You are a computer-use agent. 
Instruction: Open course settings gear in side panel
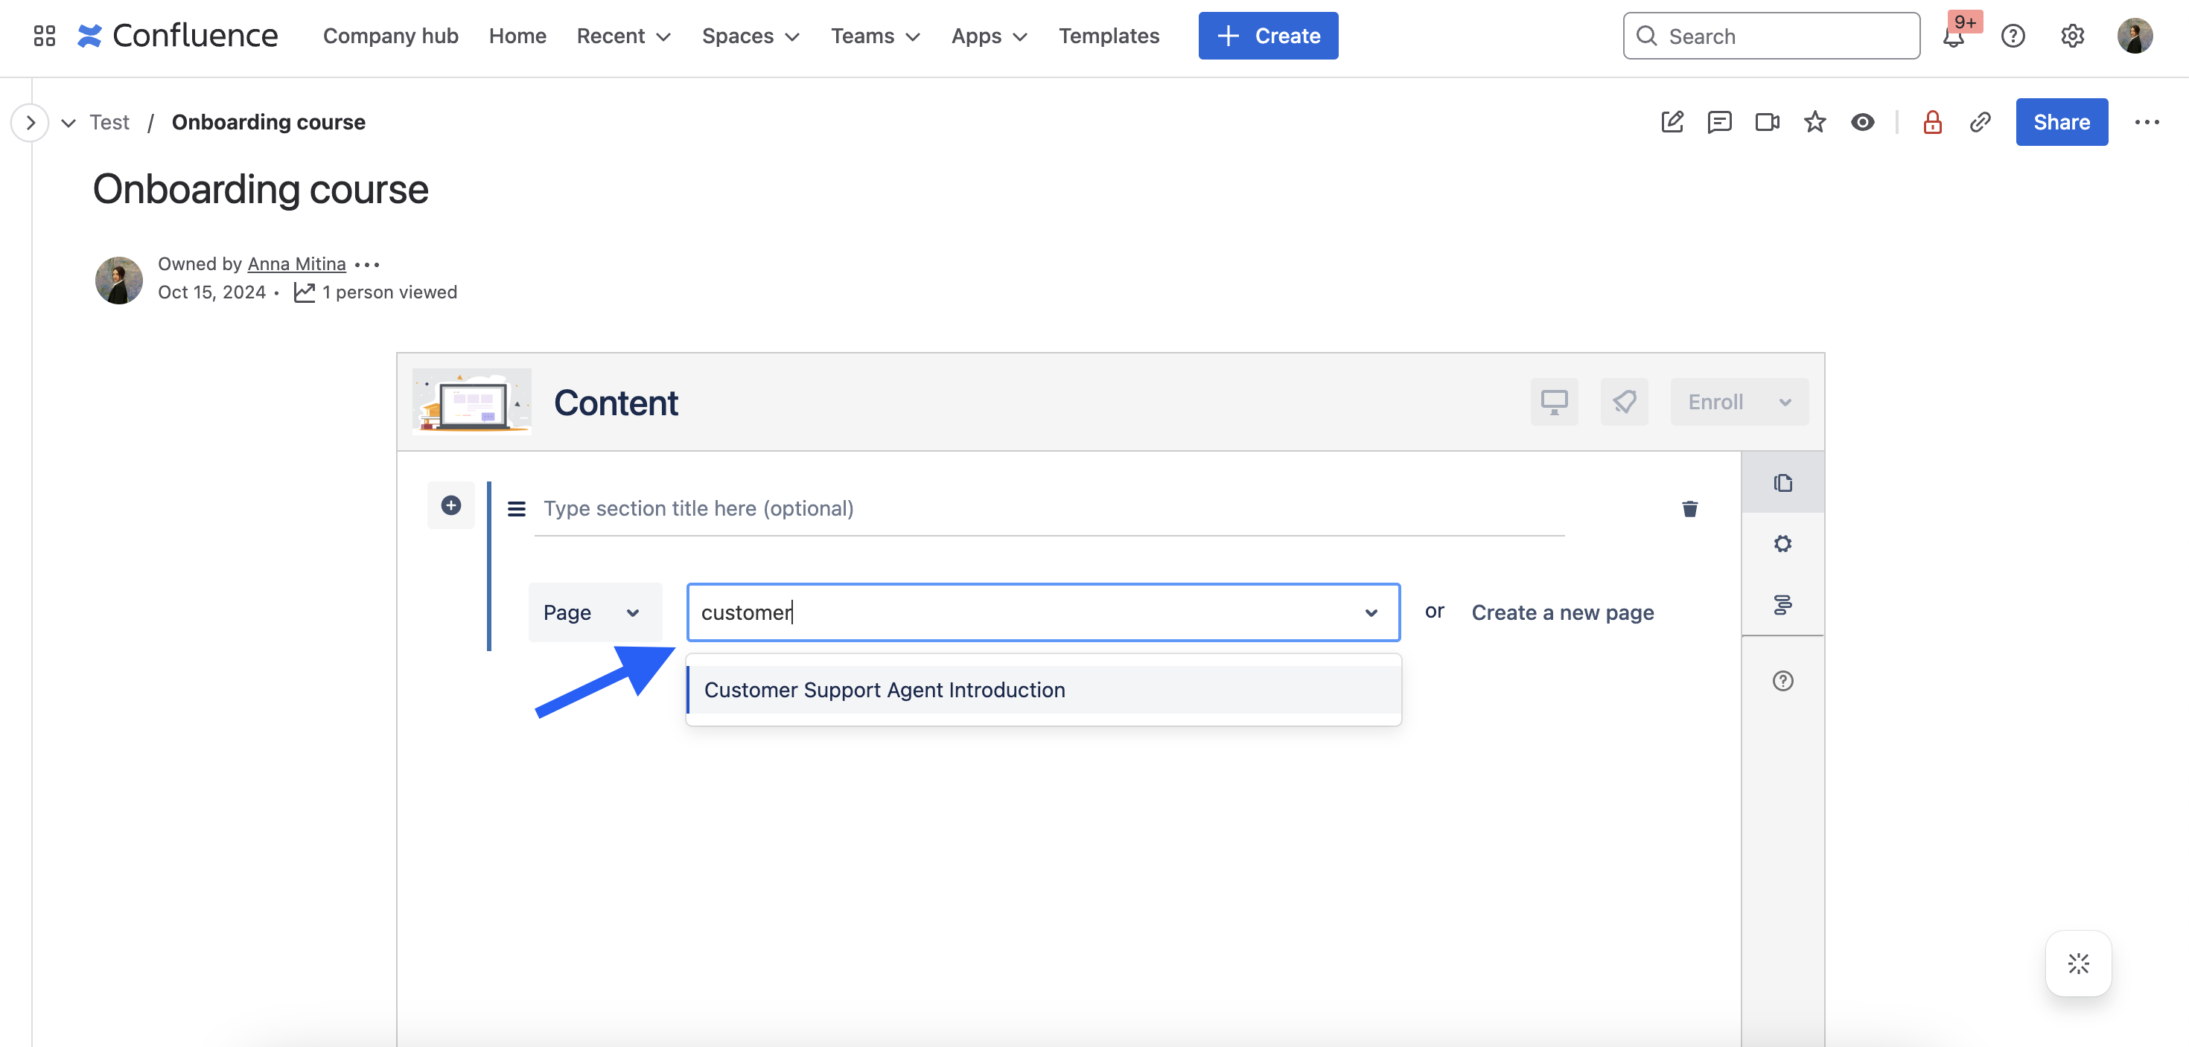click(1782, 543)
